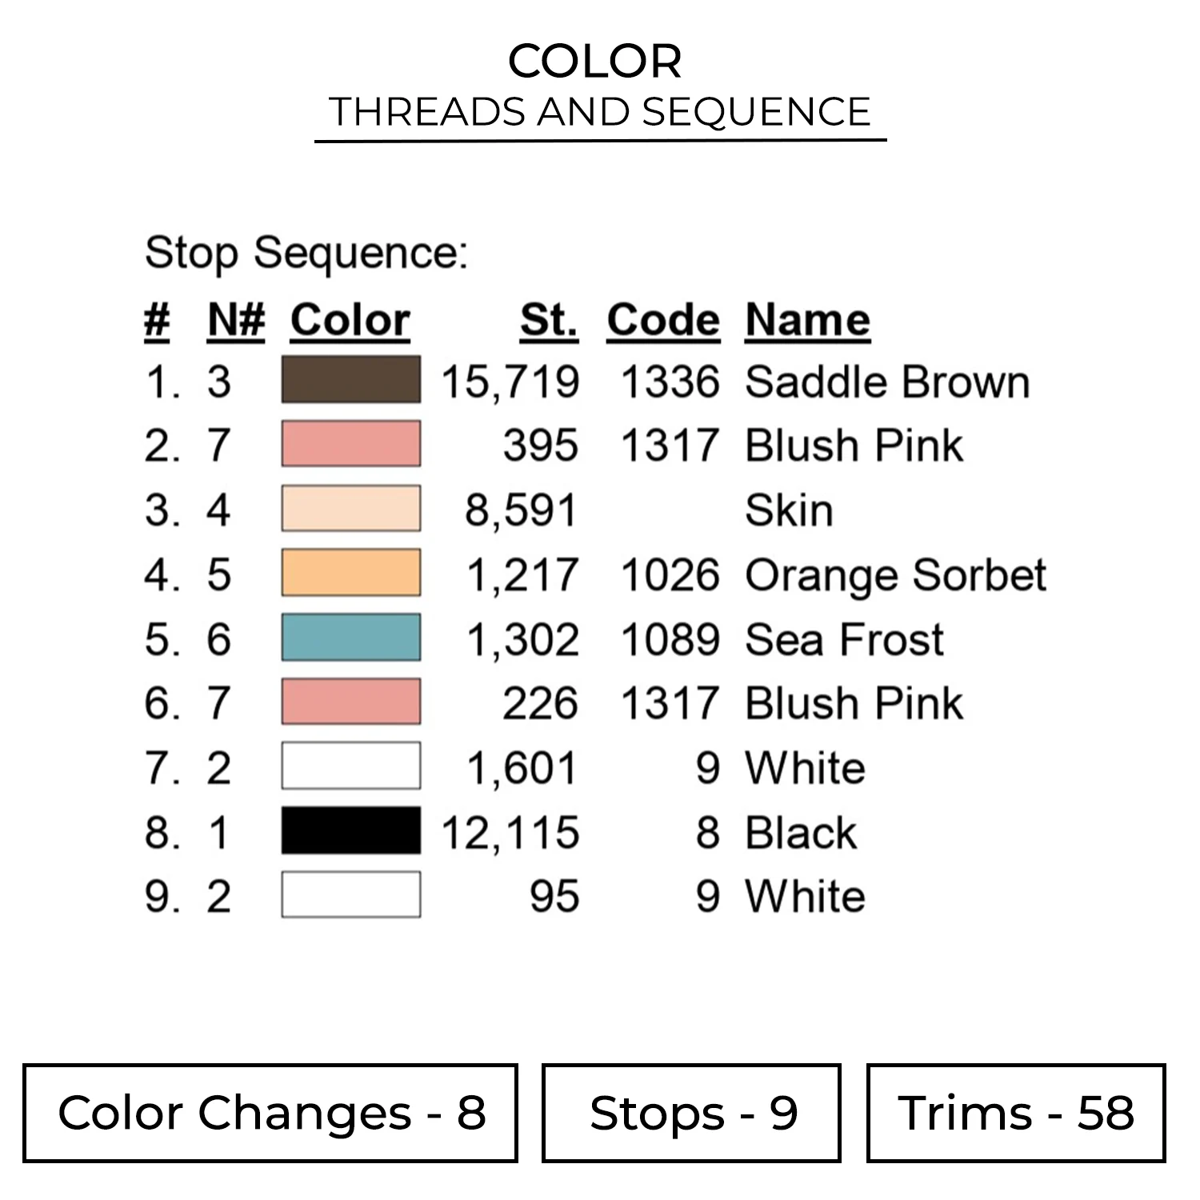Click the N# column header

(235, 320)
